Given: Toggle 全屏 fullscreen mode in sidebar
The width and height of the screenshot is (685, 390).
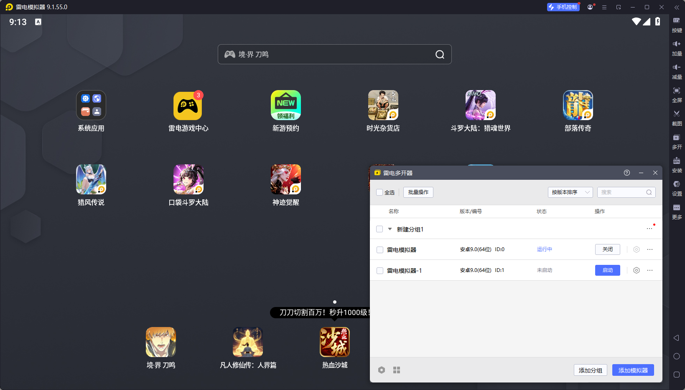Looking at the screenshot, I should (677, 95).
